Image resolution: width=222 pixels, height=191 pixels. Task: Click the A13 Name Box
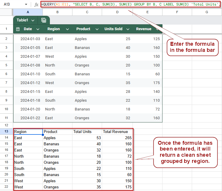(12, 4)
